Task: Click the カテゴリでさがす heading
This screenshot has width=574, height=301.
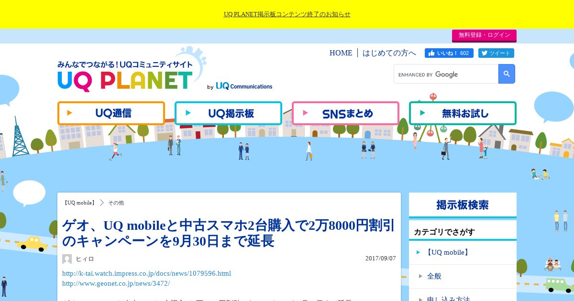Action: pos(444,232)
